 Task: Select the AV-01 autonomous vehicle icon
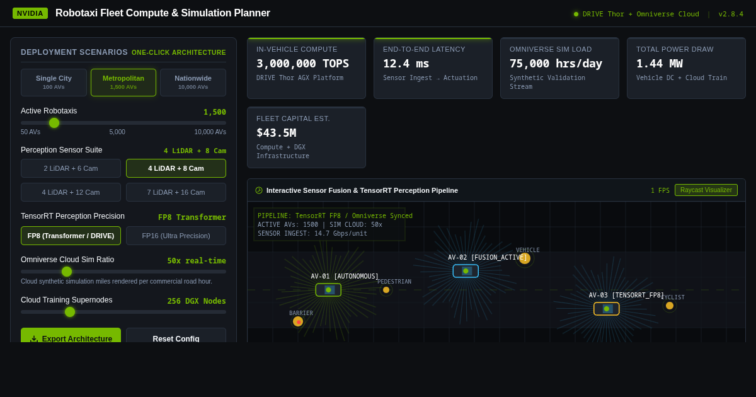coord(328,290)
